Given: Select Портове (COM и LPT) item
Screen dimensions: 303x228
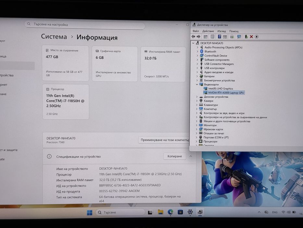Looking at the screenshot, I should [x=216, y=137].
